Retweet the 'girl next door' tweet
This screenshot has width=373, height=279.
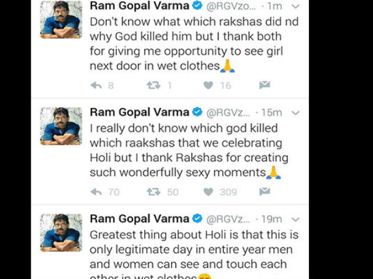[153, 86]
